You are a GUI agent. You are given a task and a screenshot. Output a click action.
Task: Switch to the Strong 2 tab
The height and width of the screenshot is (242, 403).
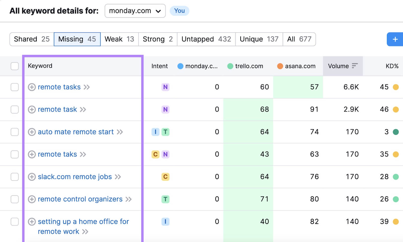158,39
